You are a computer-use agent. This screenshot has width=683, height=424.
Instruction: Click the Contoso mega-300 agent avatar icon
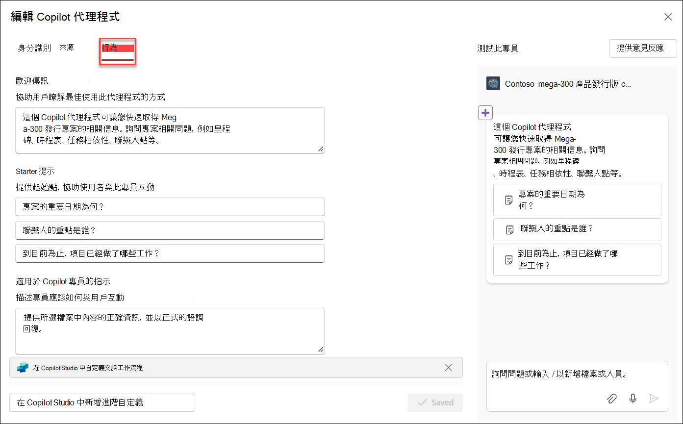[493, 83]
